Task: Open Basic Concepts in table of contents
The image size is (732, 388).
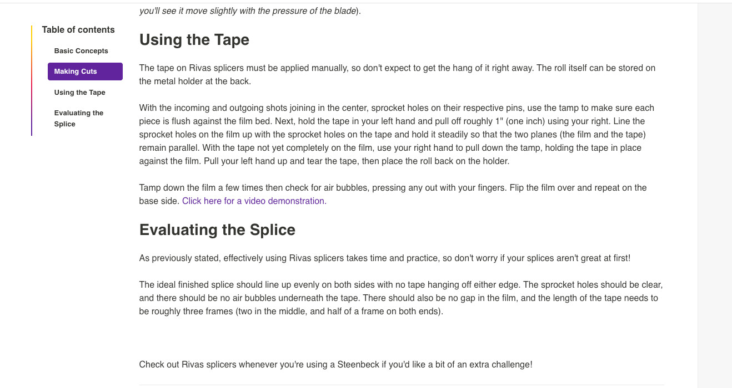Action: (81, 51)
